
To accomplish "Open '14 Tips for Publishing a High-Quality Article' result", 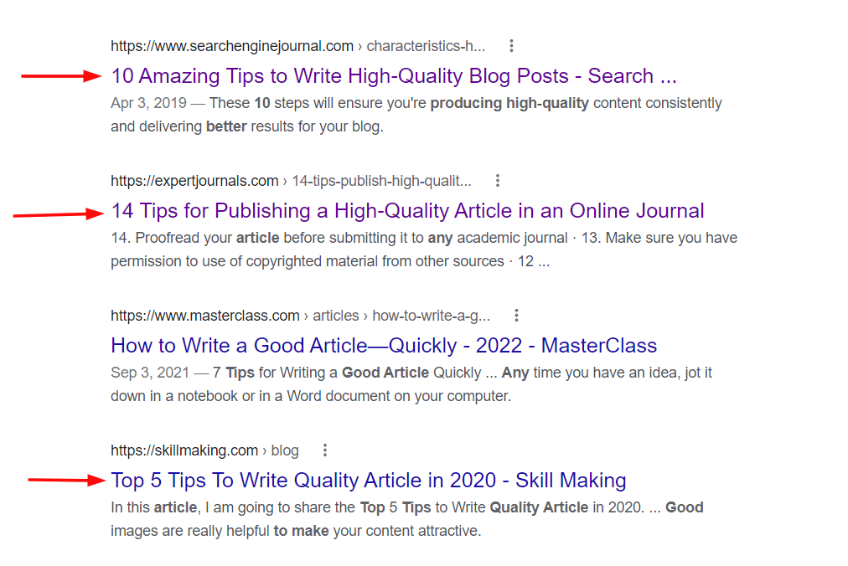I will coord(407,210).
